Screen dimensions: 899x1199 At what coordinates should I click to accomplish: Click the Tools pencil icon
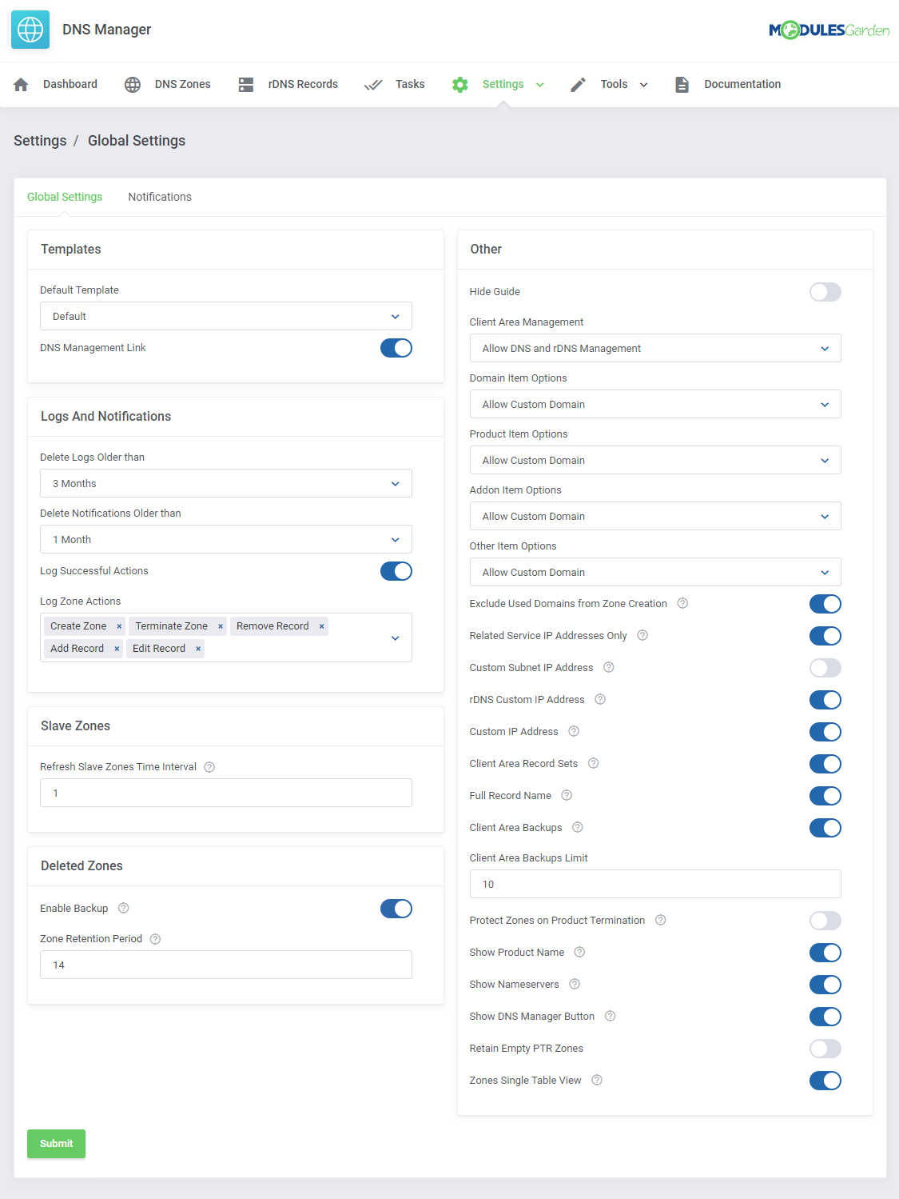[579, 85]
